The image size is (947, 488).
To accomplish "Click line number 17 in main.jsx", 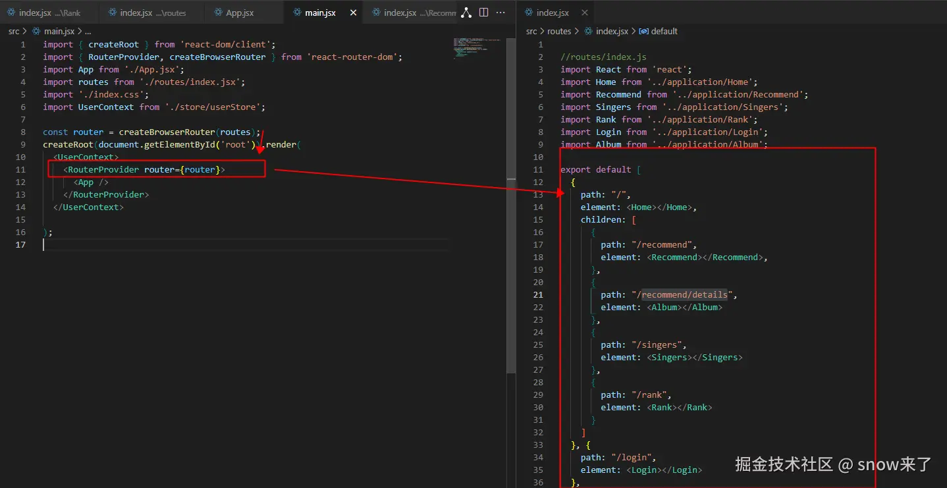I will coord(20,244).
